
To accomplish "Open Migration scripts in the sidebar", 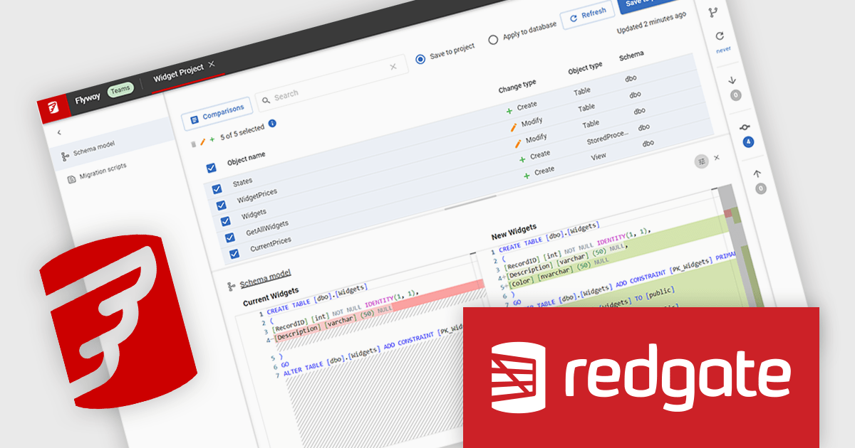I will pos(103,171).
